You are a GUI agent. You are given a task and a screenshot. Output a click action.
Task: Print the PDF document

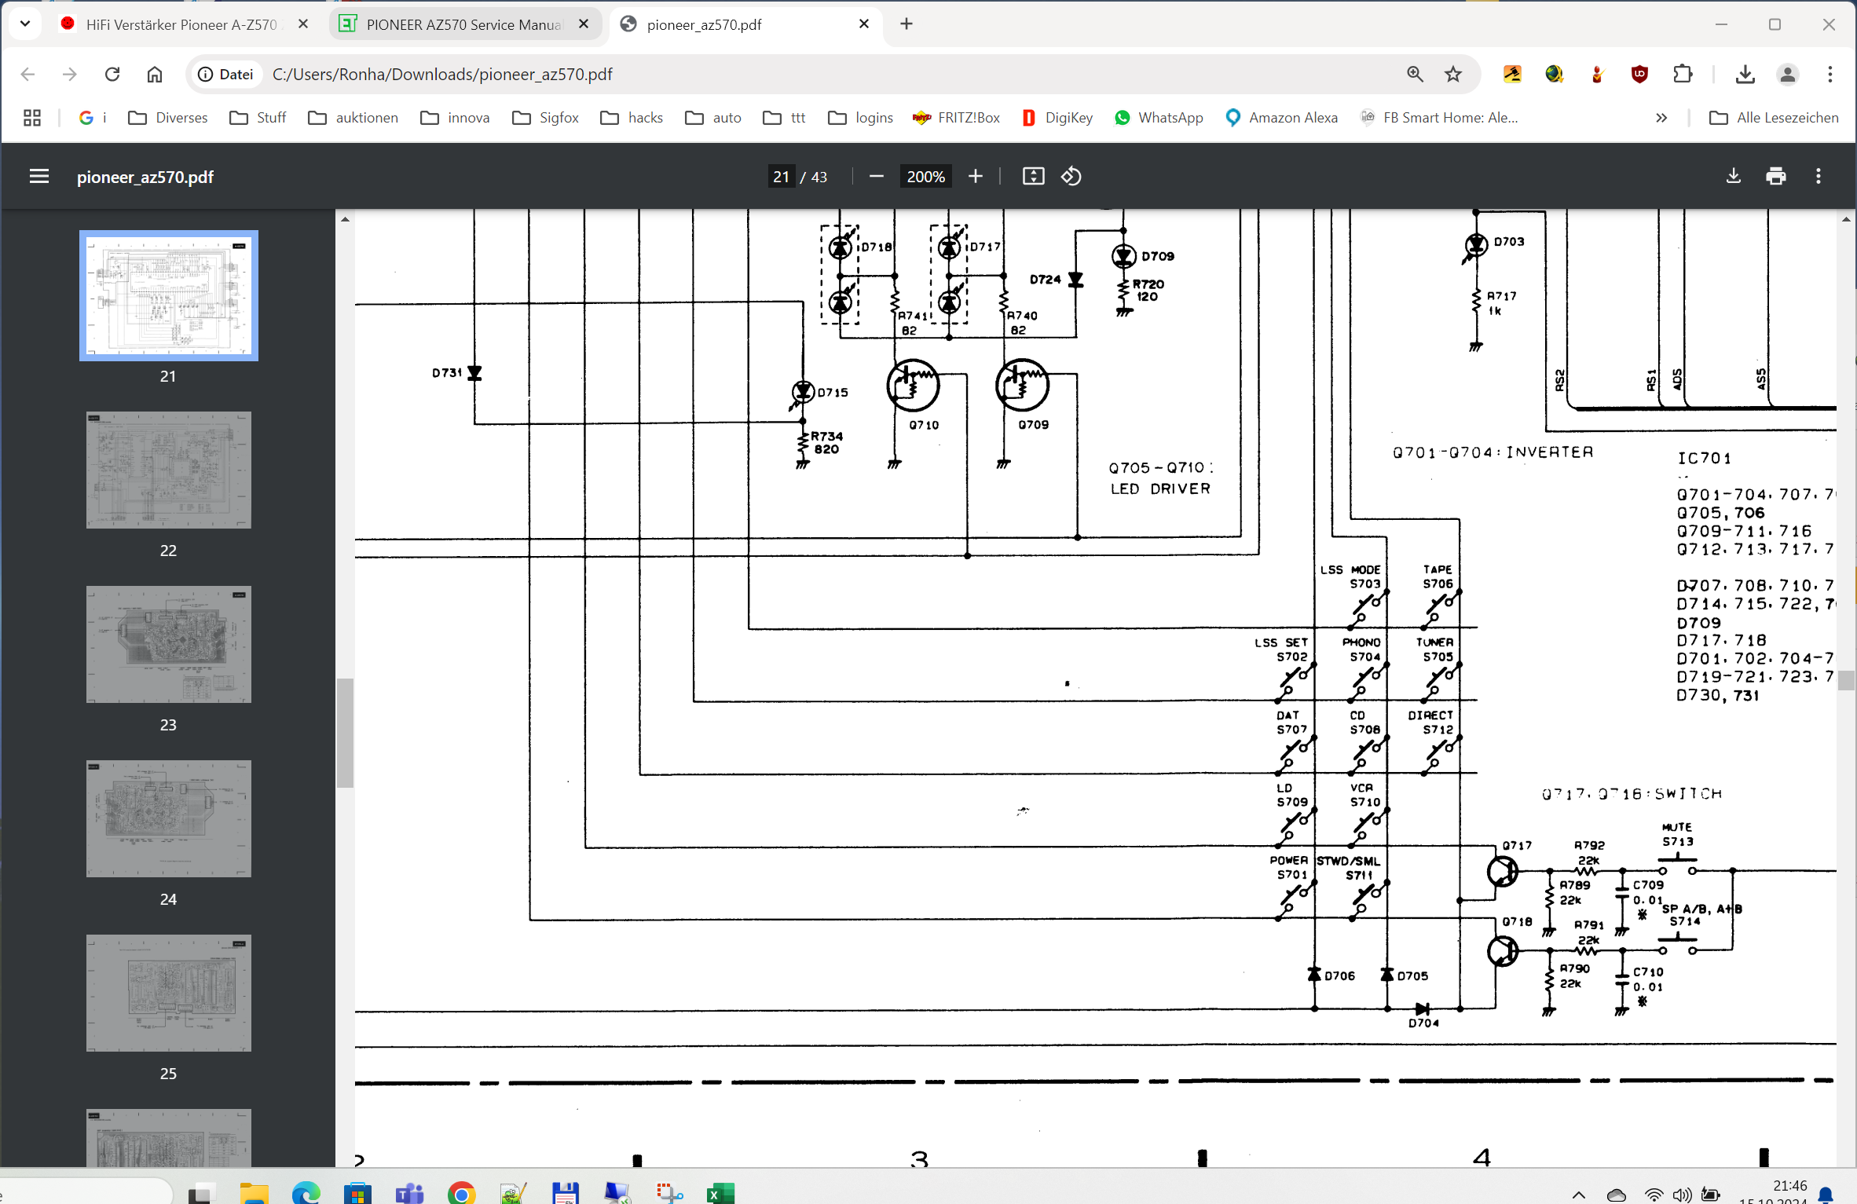tap(1776, 177)
